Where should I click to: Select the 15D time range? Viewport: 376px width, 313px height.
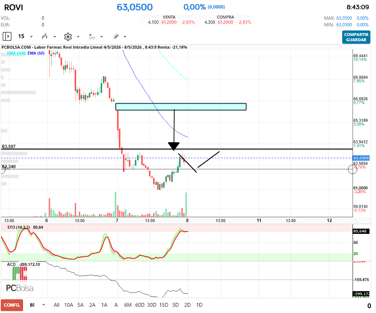pyautogui.click(x=164, y=305)
